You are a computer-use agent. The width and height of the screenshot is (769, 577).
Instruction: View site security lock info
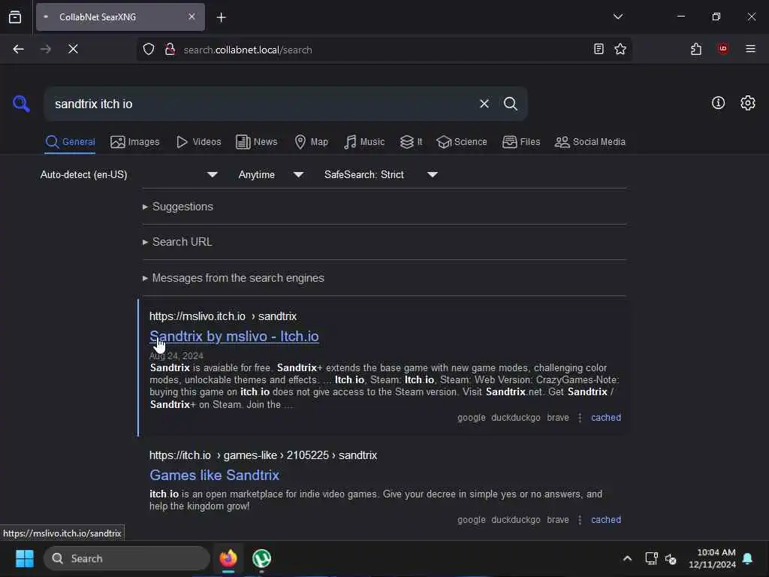click(x=170, y=49)
